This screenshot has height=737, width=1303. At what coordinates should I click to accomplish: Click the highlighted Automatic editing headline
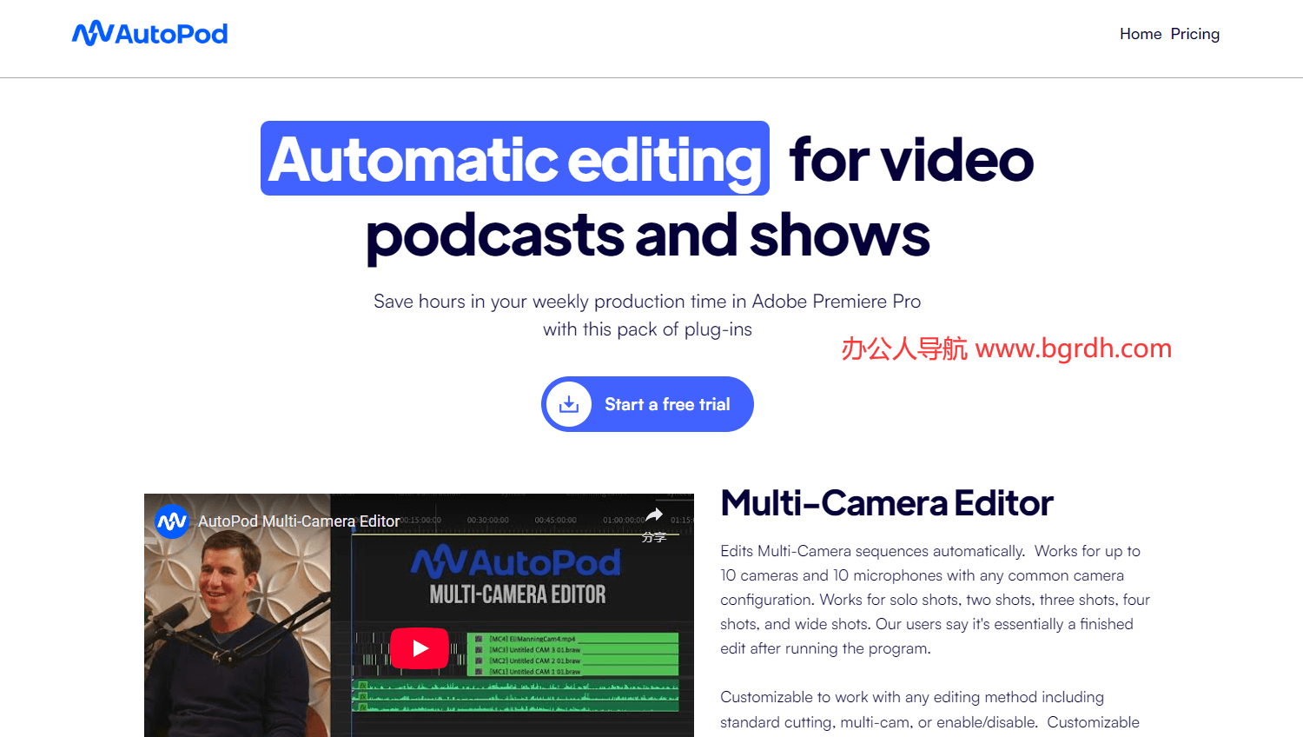pyautogui.click(x=515, y=159)
